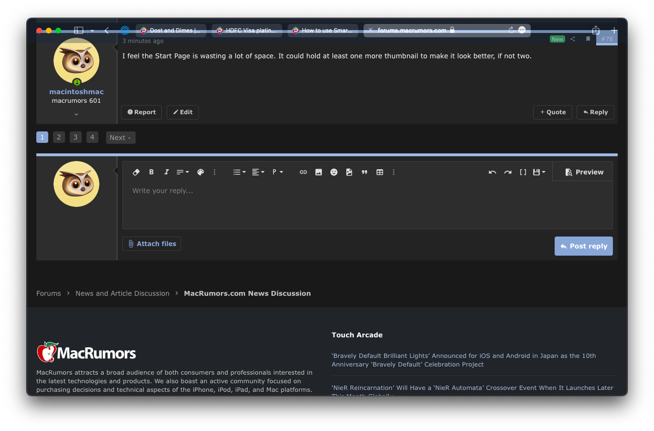Click the MacRumors footer logo
654x431 pixels.
pyautogui.click(x=86, y=352)
